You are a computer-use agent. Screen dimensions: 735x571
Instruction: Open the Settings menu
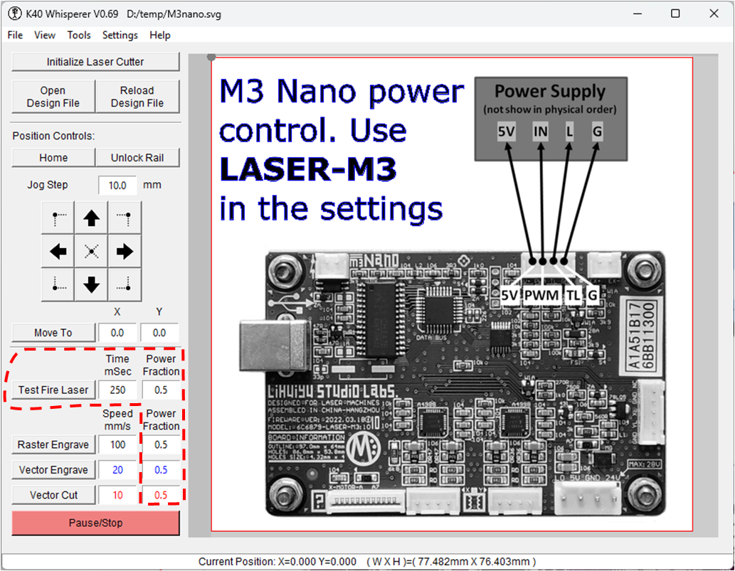(120, 35)
